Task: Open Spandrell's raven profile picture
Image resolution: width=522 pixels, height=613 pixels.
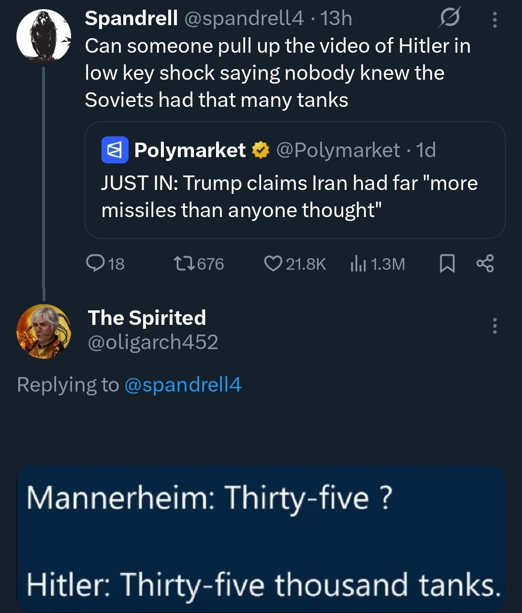Action: click(44, 36)
